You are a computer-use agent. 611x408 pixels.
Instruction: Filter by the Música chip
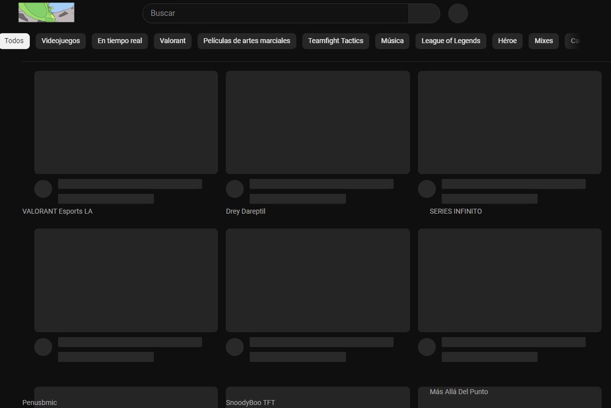(392, 41)
